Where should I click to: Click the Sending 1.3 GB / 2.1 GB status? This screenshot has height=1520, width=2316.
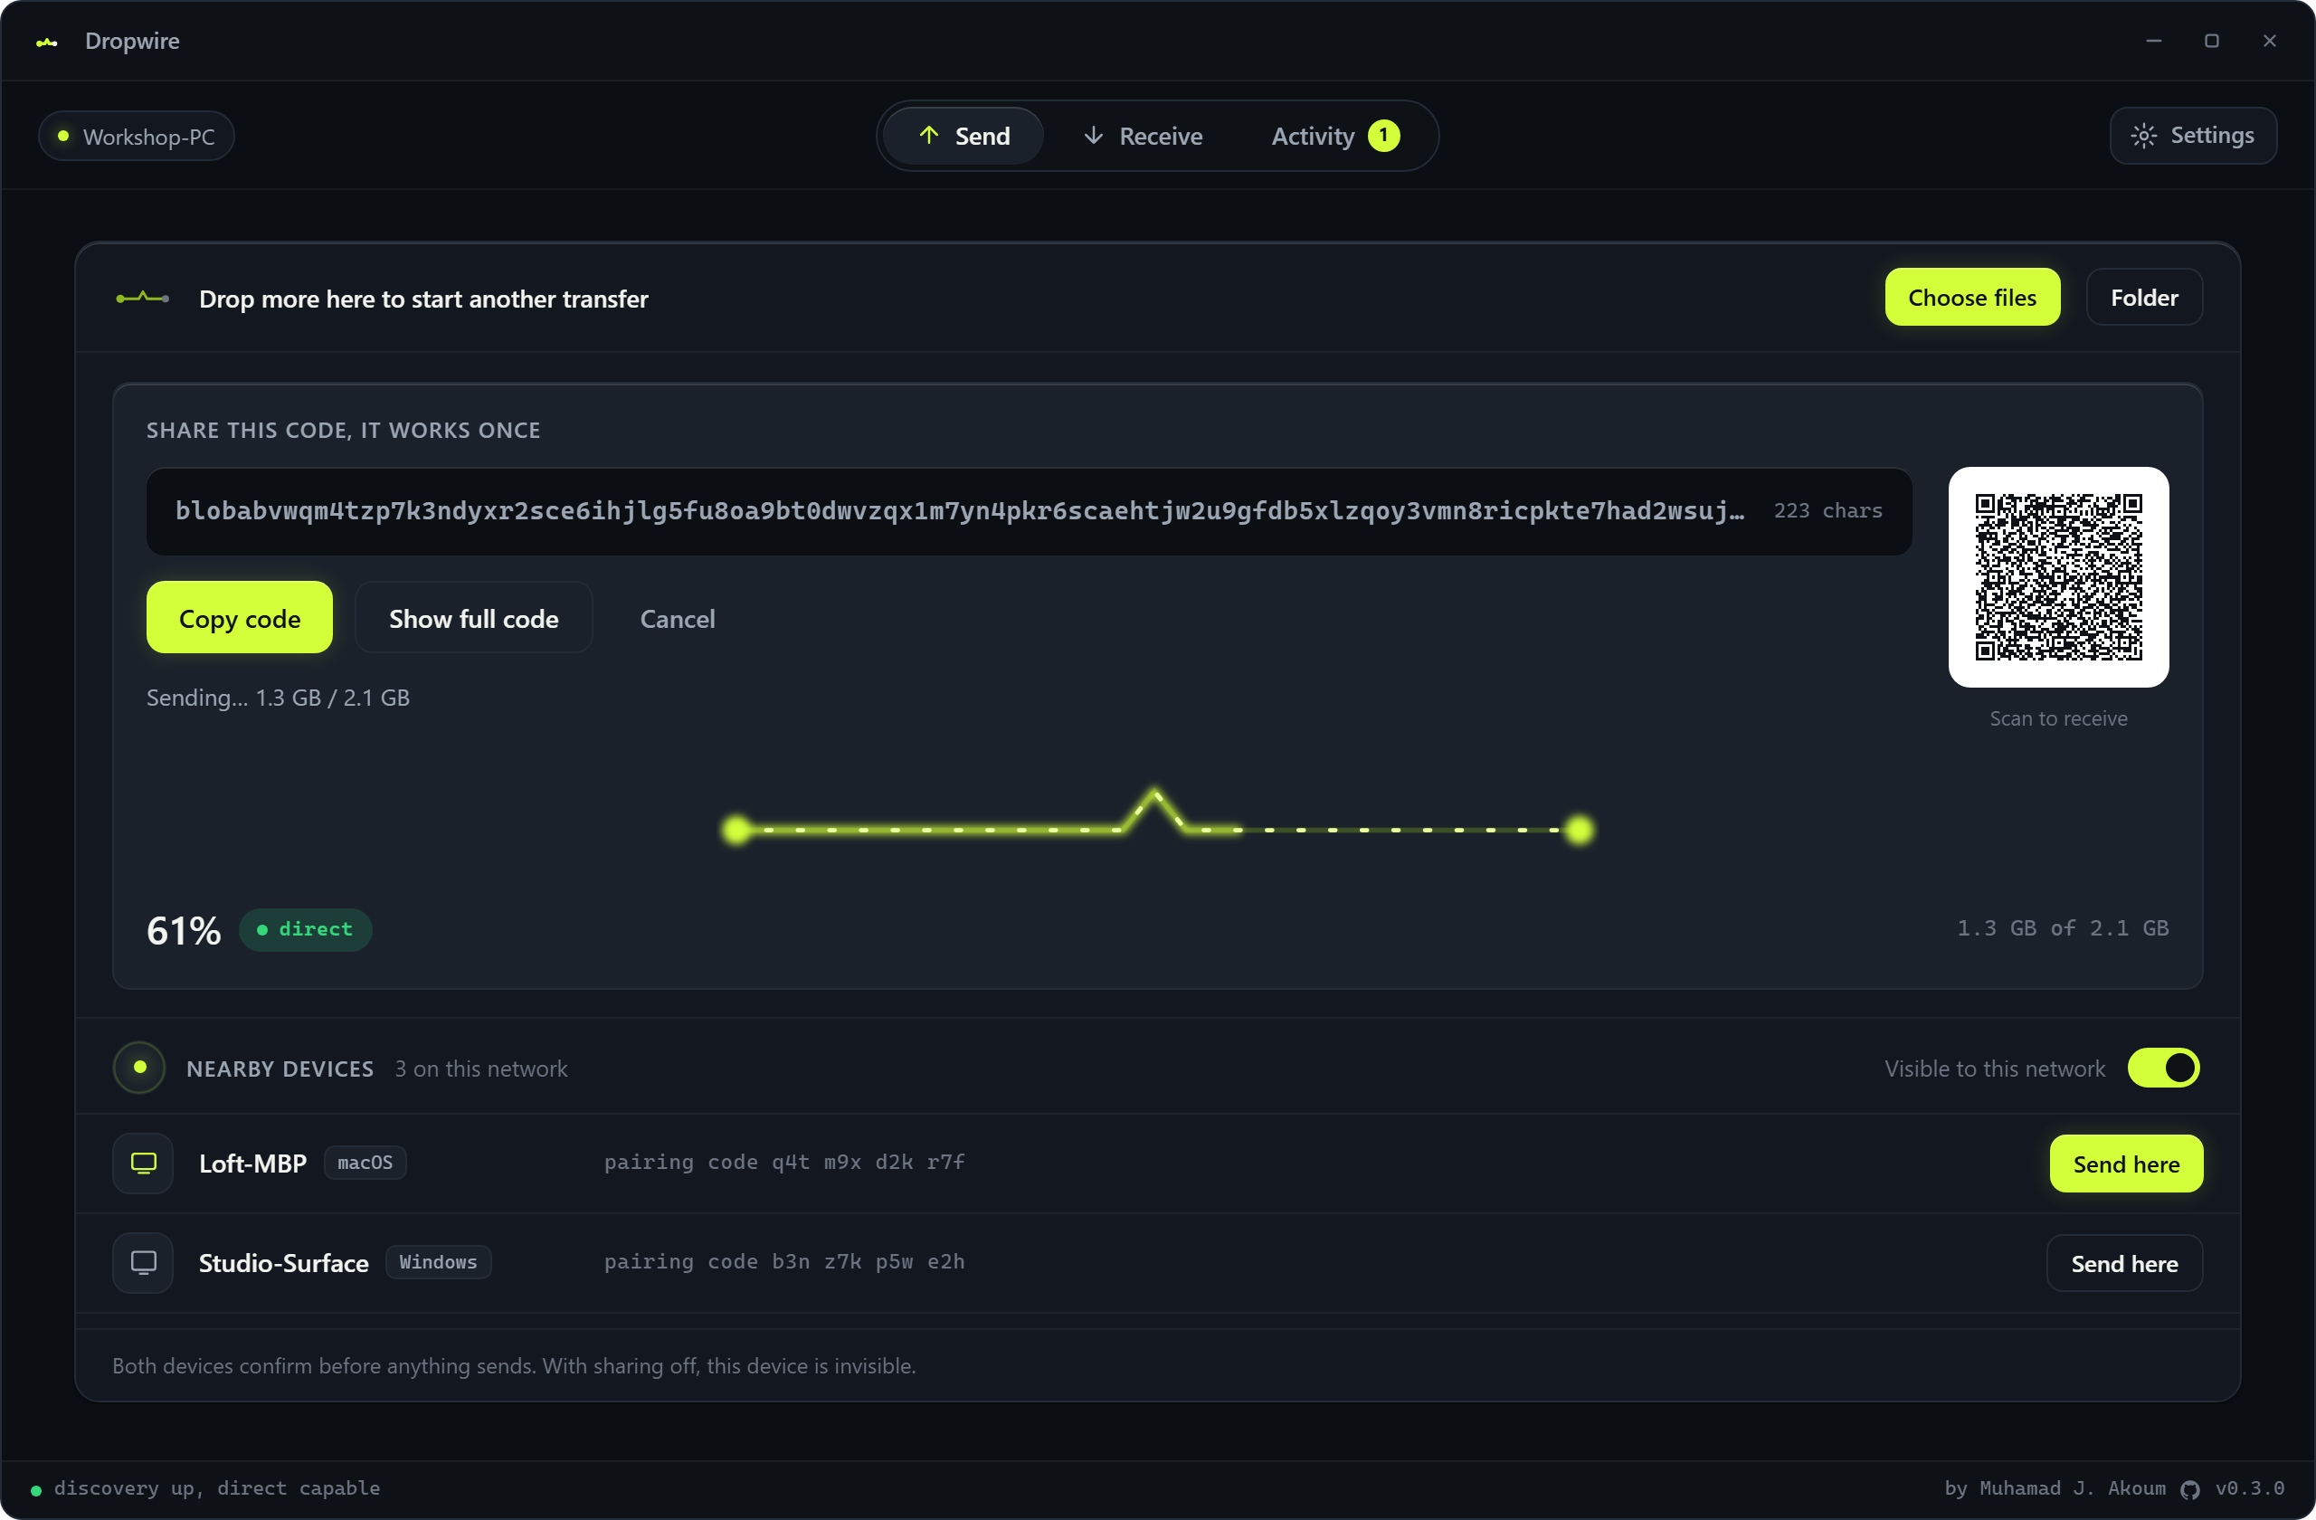278,698
